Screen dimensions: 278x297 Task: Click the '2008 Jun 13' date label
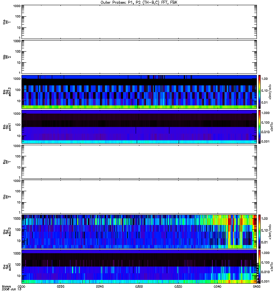pos(11,290)
